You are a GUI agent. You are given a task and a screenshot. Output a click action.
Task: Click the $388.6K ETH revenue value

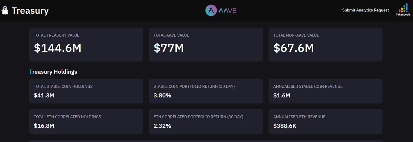point(285,126)
